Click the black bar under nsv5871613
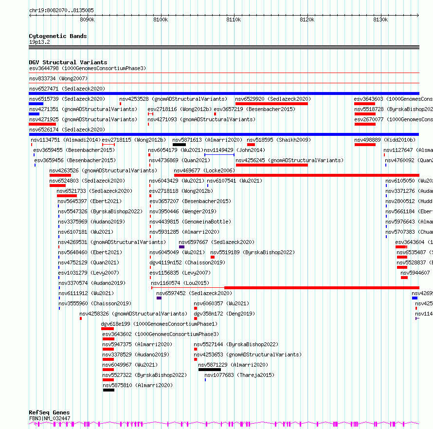 pos(179,145)
